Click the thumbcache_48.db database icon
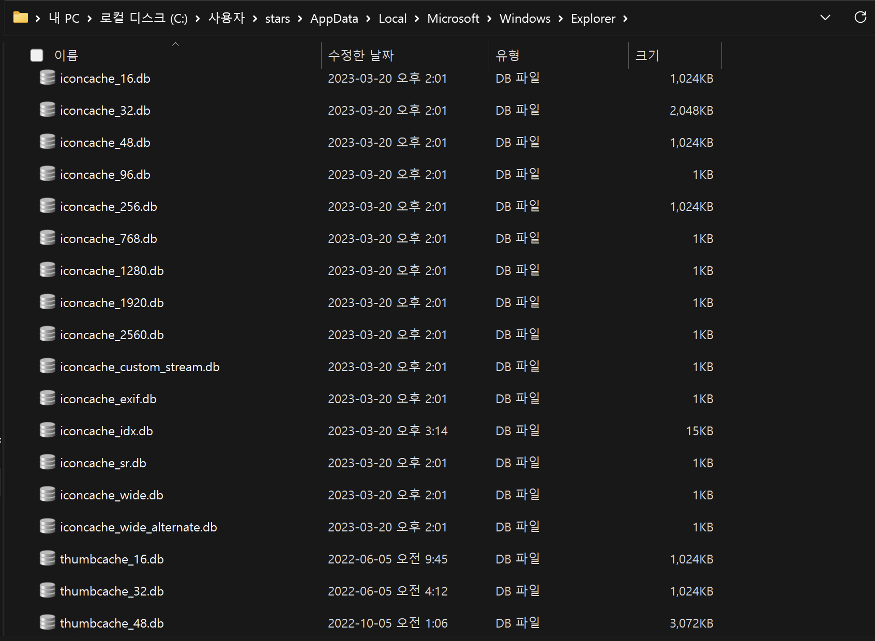Image resolution: width=875 pixels, height=641 pixels. (48, 623)
